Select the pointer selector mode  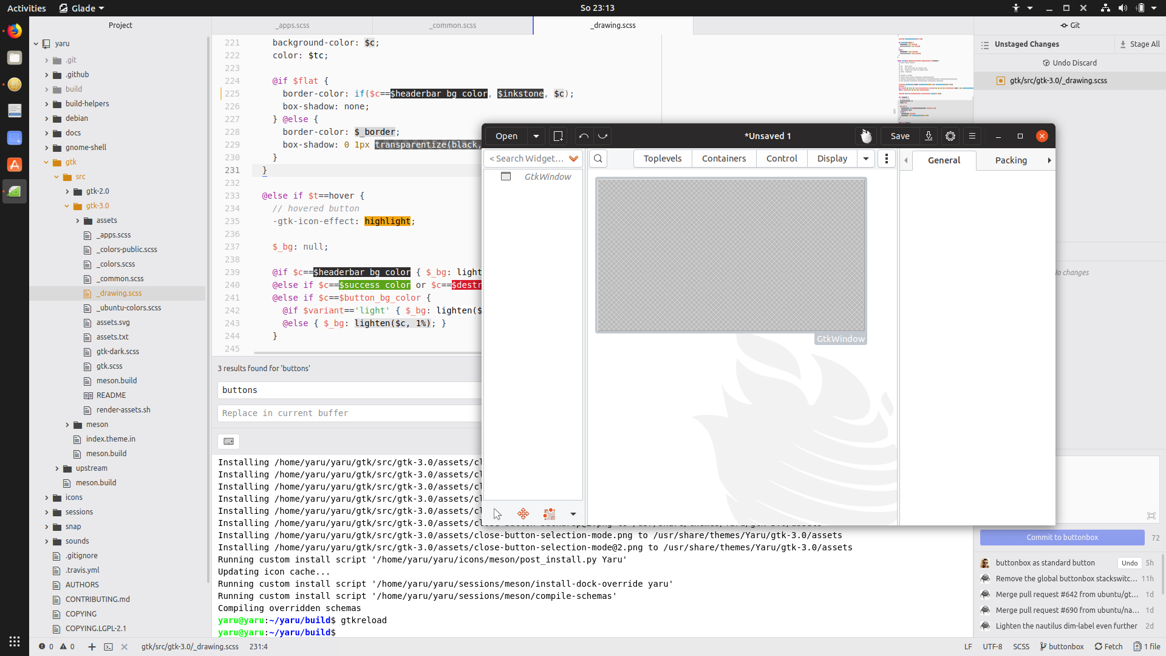click(497, 514)
